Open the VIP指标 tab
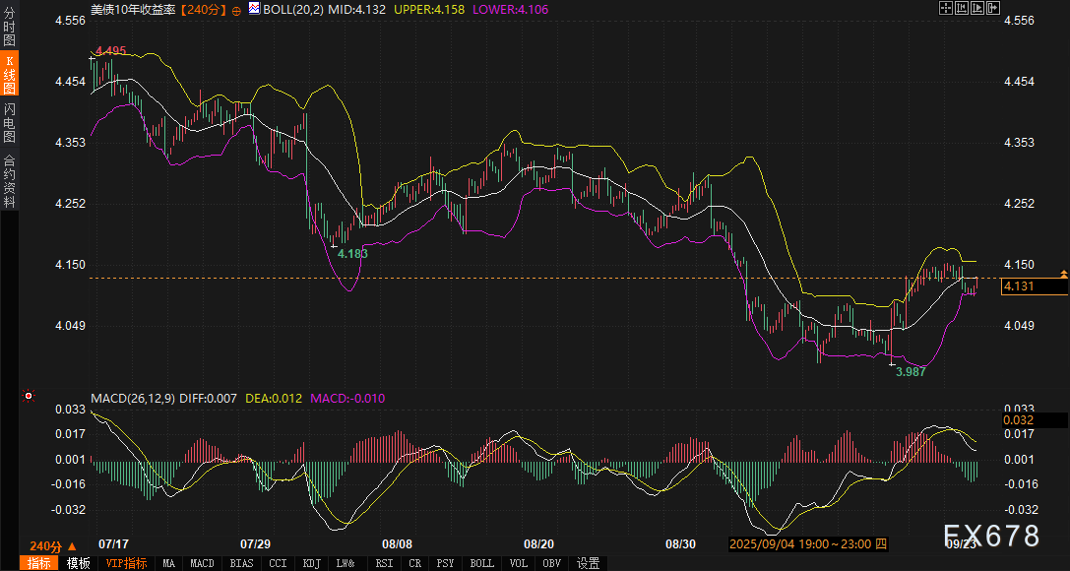Screen dimensions: 1070x571 (126, 563)
